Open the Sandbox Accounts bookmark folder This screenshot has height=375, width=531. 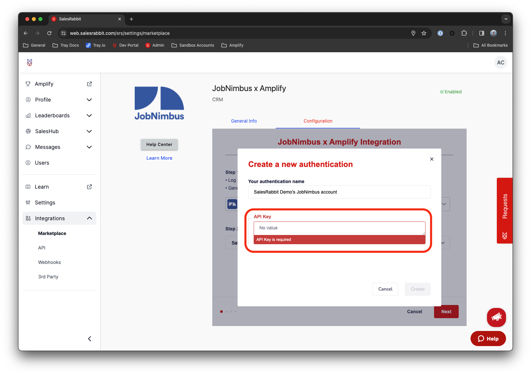(193, 45)
